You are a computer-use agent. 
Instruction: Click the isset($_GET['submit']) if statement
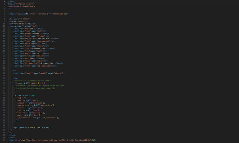(x=28, y=83)
